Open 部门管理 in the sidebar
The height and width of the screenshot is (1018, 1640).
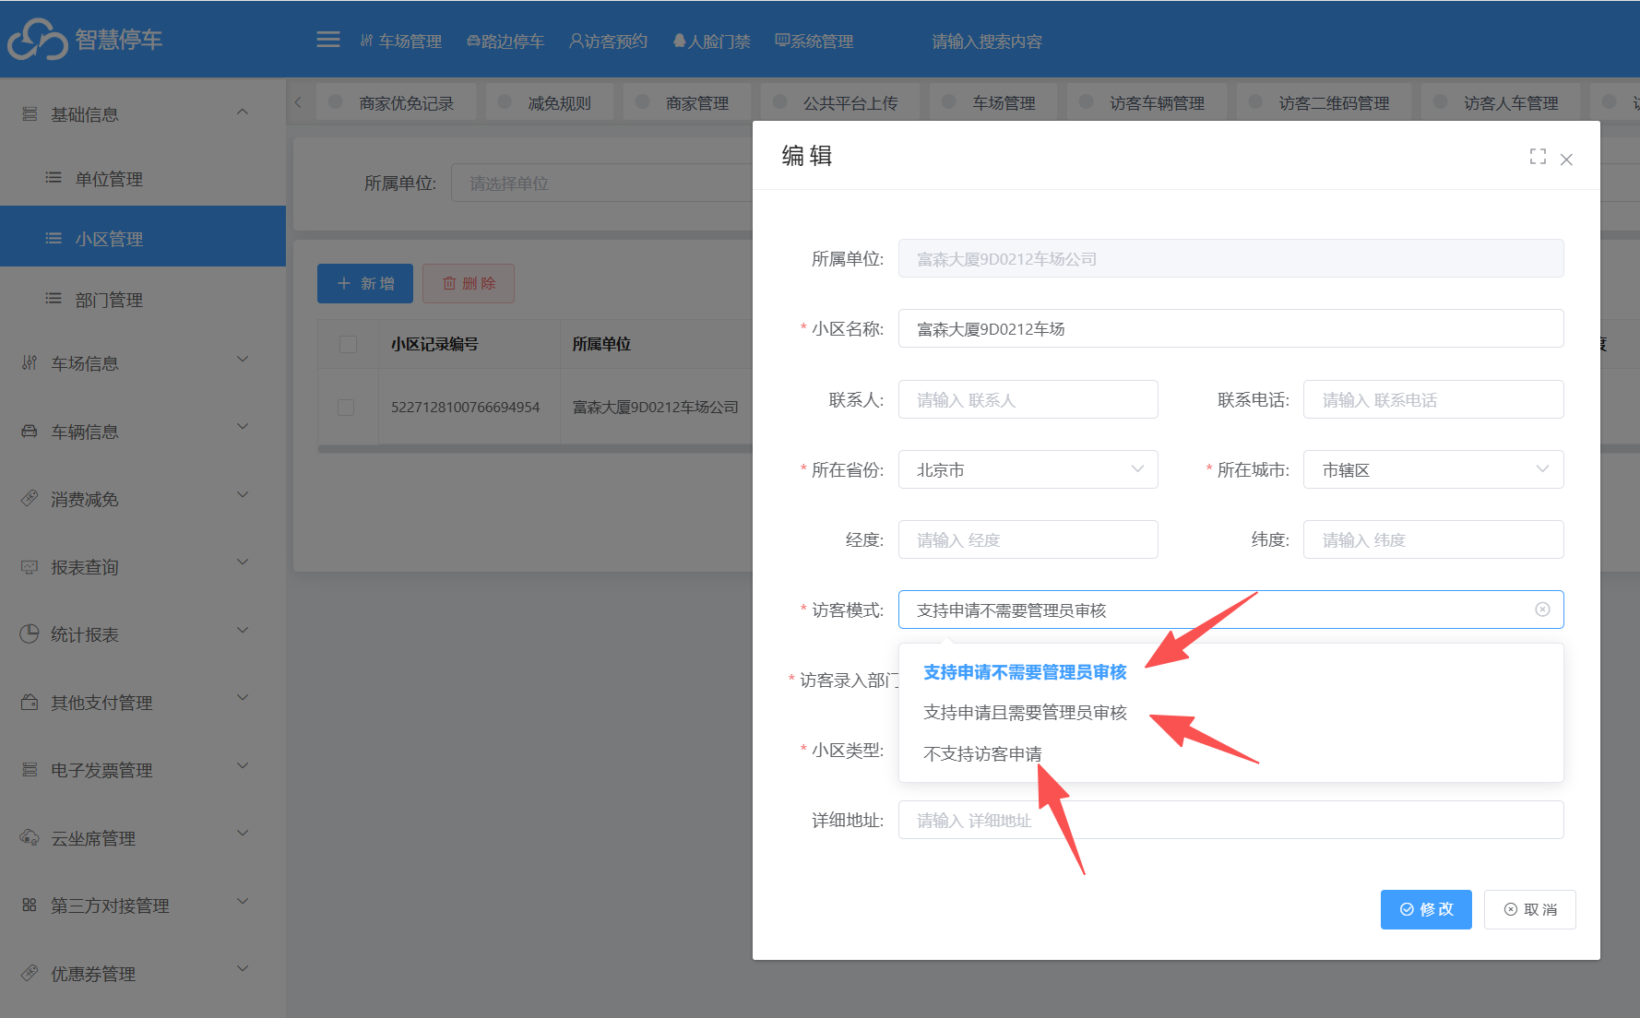[143, 300]
